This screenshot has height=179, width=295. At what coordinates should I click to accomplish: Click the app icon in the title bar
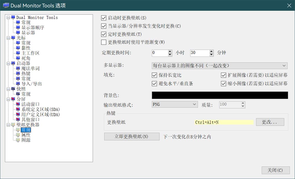6,6
